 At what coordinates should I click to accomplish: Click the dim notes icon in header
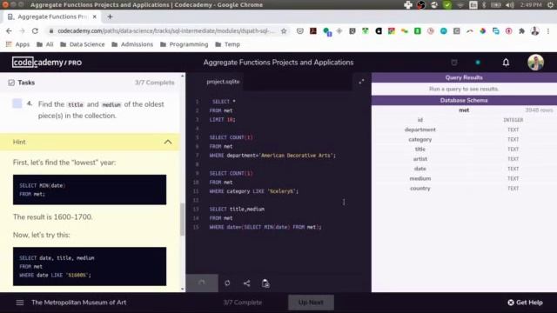(454, 63)
